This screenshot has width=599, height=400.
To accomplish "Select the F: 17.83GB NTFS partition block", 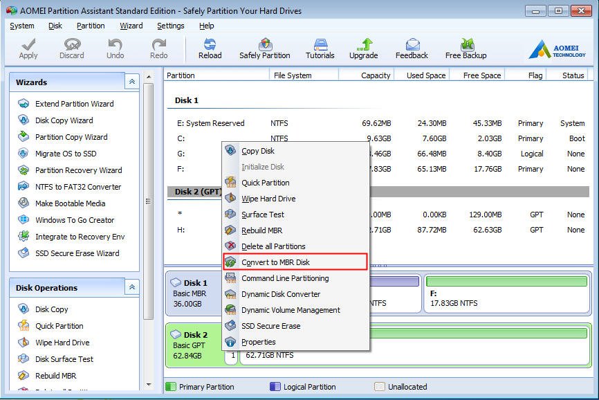I will tap(506, 293).
